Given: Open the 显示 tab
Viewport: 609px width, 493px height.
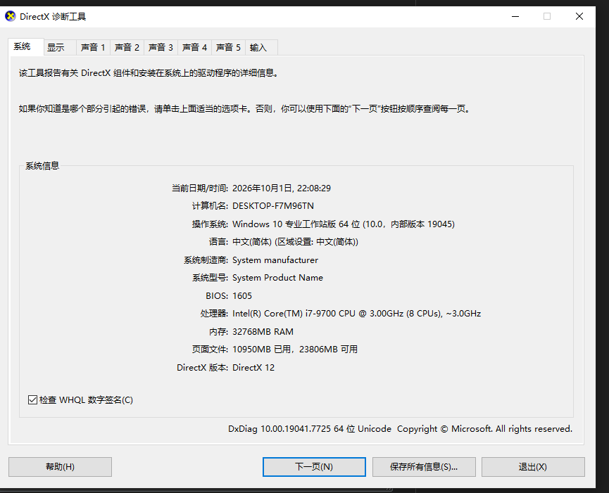Looking at the screenshot, I should (60, 47).
